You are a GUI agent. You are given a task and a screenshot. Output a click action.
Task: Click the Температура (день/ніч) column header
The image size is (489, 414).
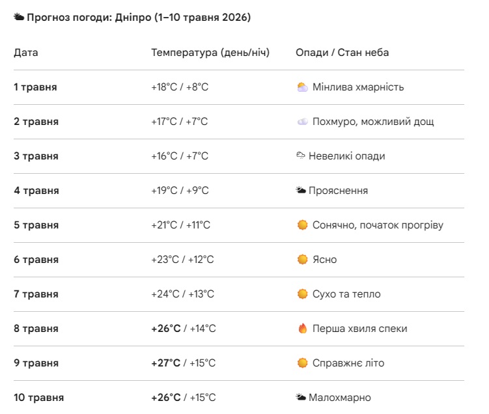tap(210, 53)
